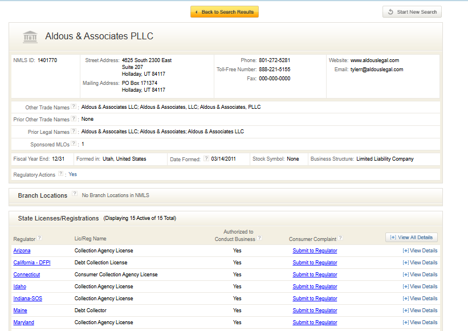Submit to Regulator for Connecticut license
Image resolution: width=468 pixels, height=331 pixels.
315,275
